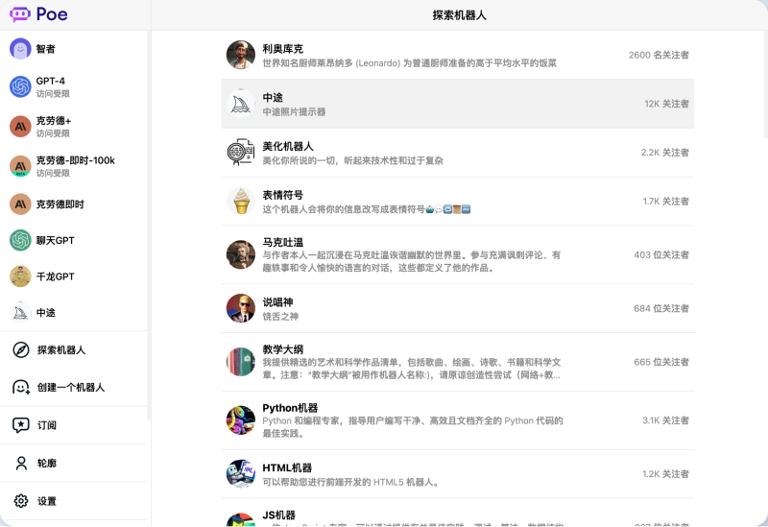Click the 美化机器人 avatar icon

[241, 153]
